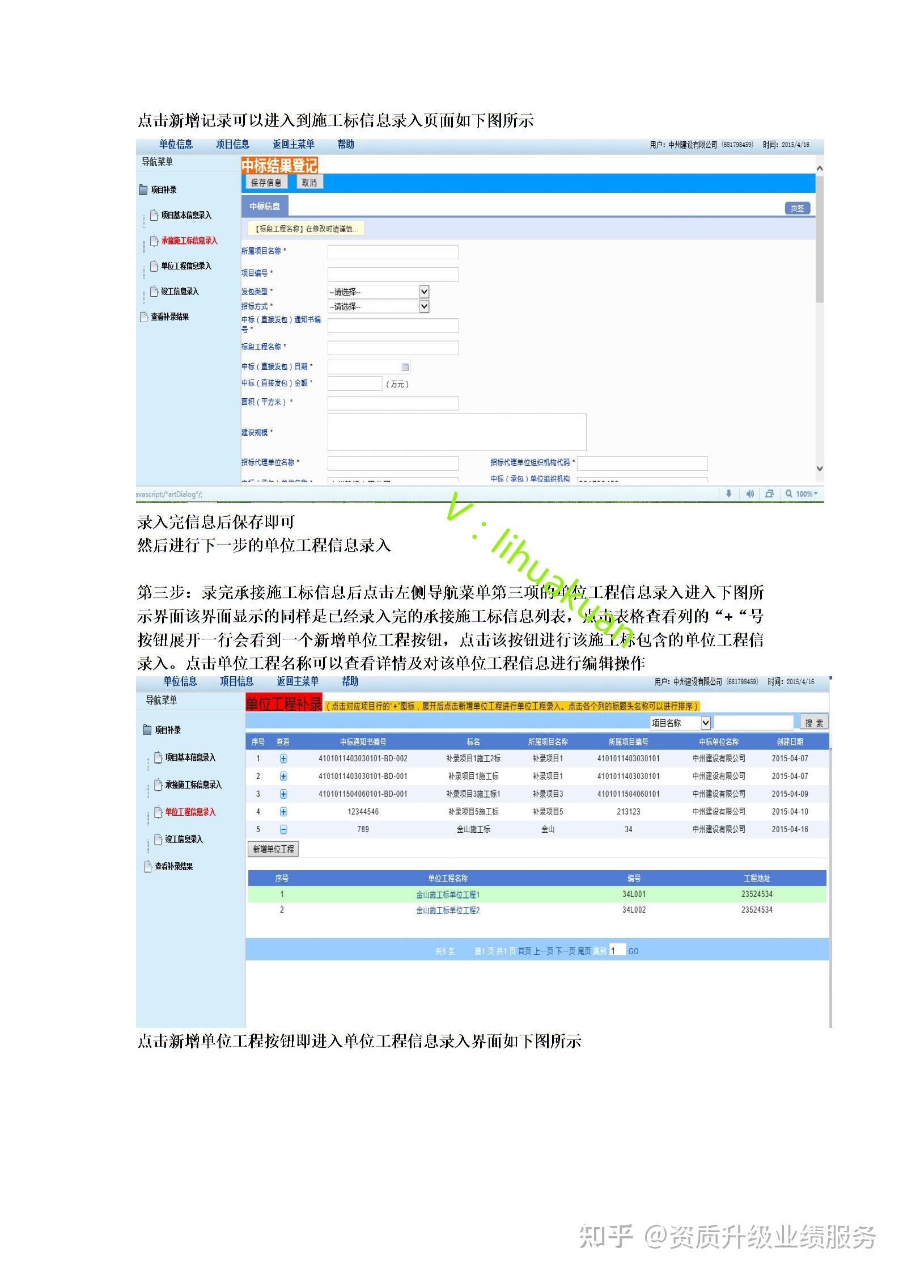Screen dimensions: 899x1273
Task: Sort by 创建日期 column header
Action: [790, 741]
